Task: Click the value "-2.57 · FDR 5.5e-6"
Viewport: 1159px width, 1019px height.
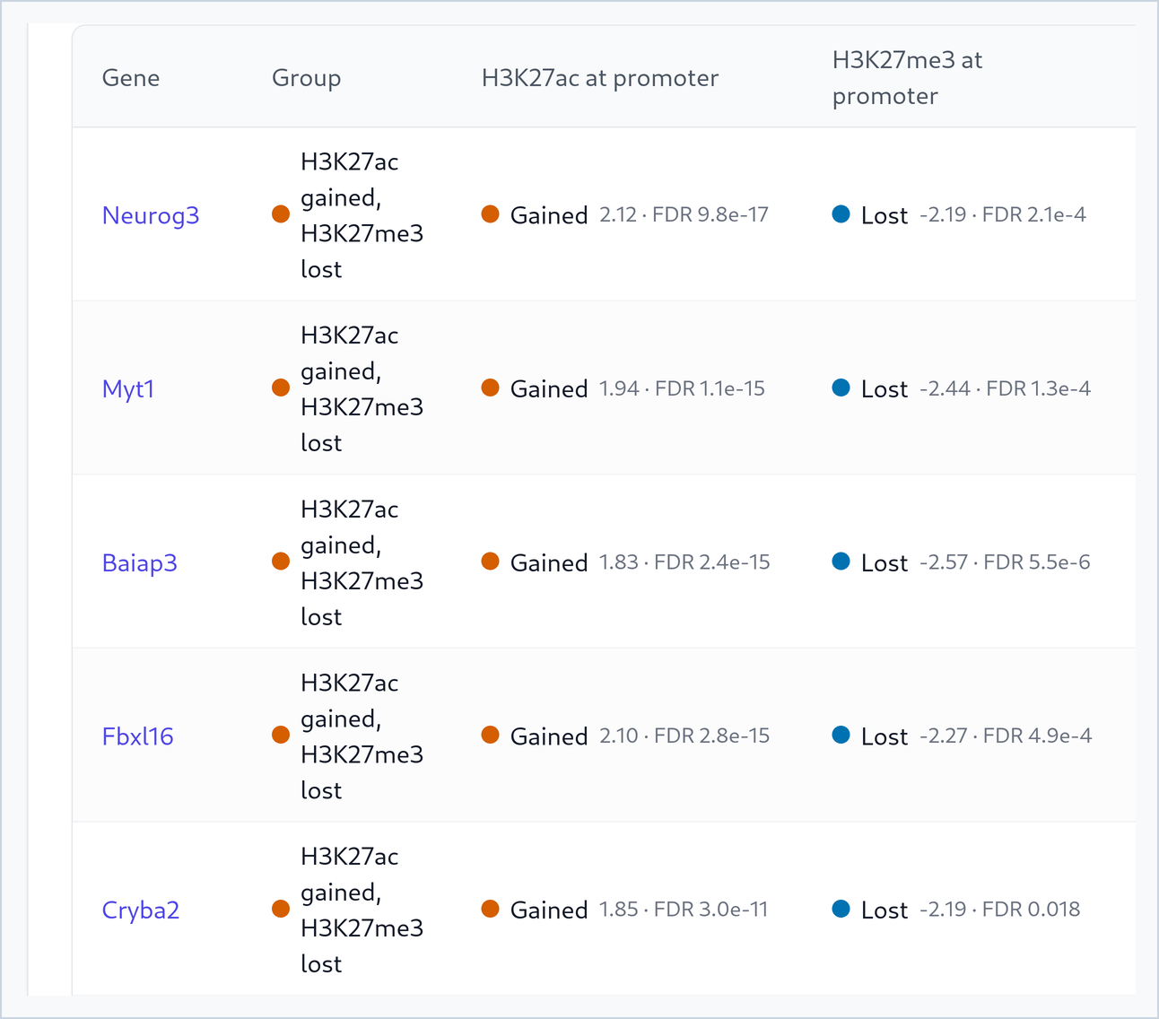Action: (1005, 562)
